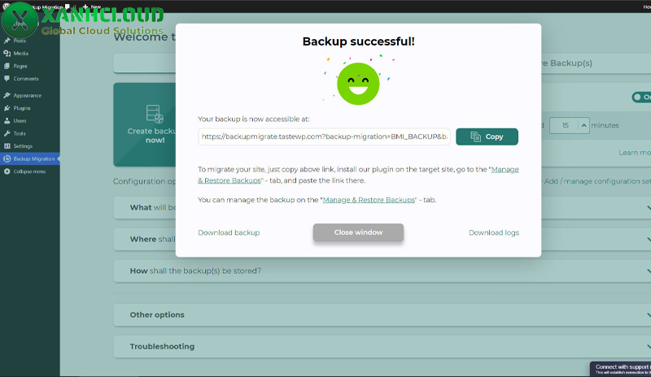The image size is (651, 377).
Task: Click the Download backup link
Action: [x=229, y=232]
